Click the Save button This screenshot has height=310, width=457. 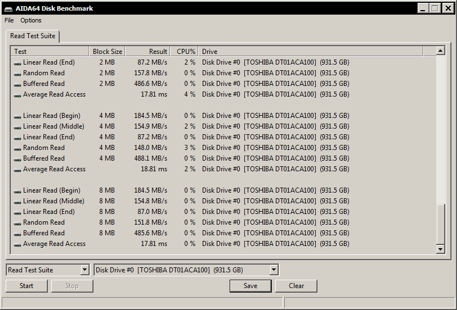pos(250,286)
